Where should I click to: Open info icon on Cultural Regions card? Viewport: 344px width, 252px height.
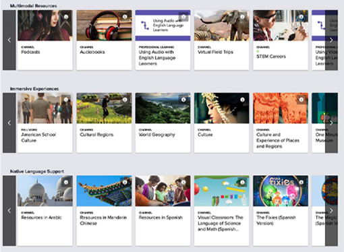(x=125, y=100)
